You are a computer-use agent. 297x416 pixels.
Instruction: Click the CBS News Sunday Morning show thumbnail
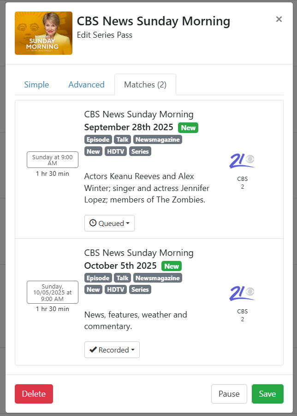(43, 33)
